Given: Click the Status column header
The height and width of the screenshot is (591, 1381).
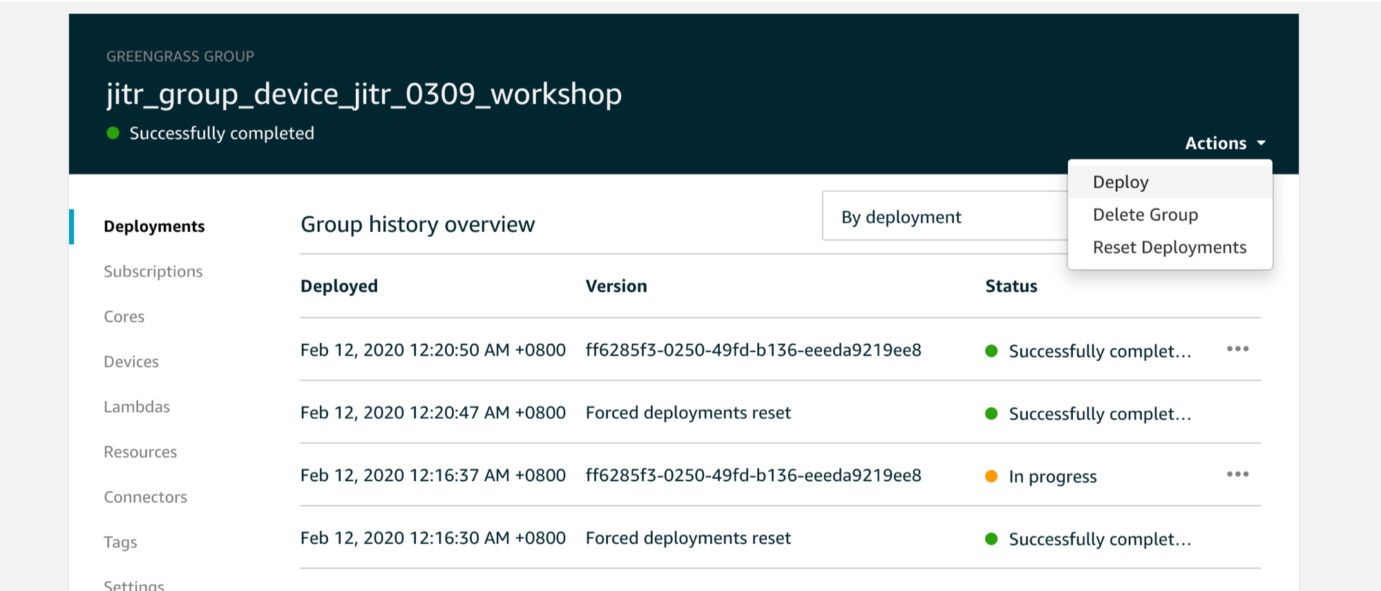Looking at the screenshot, I should tap(1011, 286).
